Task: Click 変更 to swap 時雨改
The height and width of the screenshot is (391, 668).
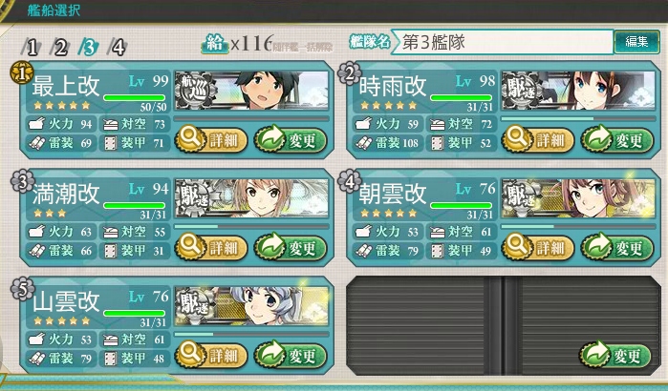Action: coord(617,139)
